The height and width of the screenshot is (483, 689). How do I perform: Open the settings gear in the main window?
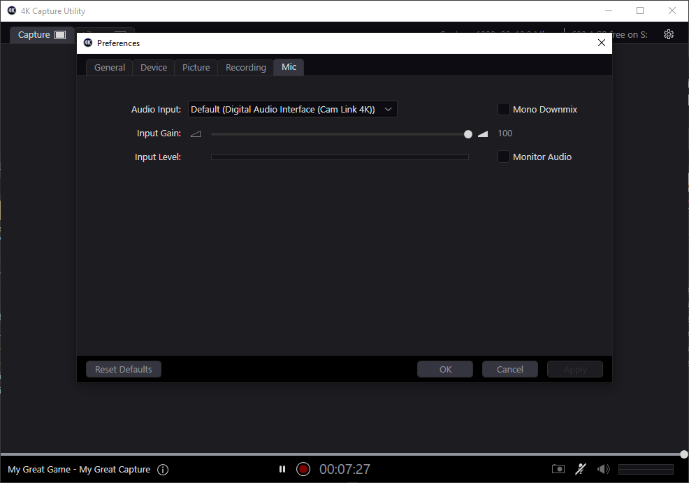(x=668, y=34)
